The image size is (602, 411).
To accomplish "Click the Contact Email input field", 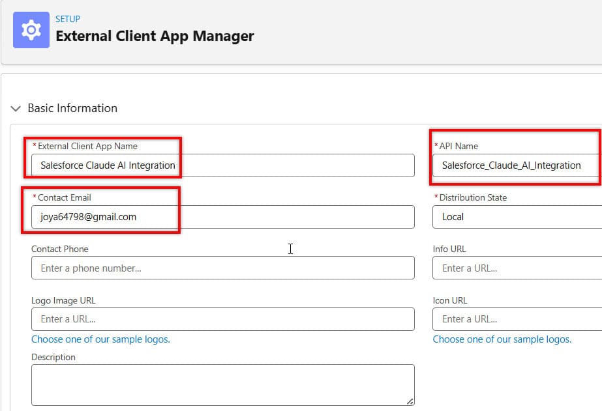I will click(x=222, y=217).
